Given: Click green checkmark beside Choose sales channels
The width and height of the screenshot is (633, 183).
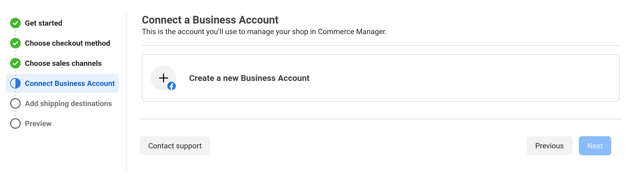Looking at the screenshot, I should 15,63.
